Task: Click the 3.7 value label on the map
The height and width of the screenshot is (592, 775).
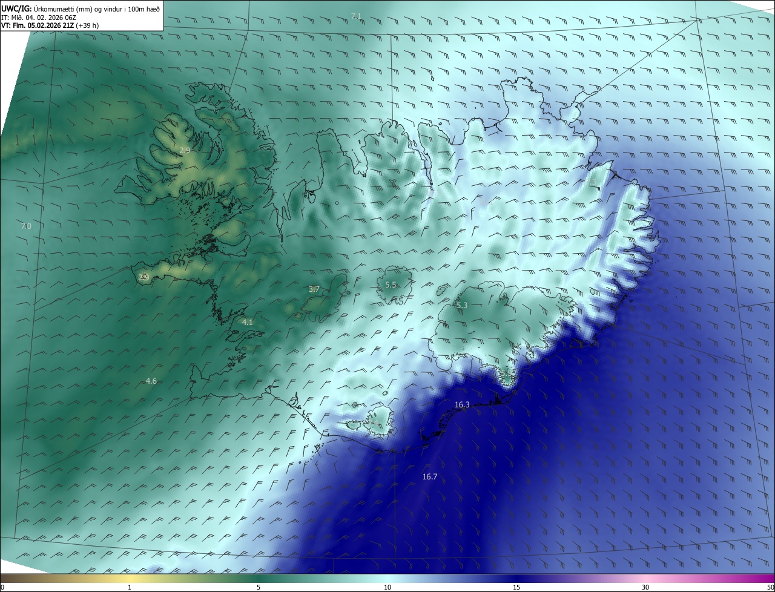Action: coord(314,289)
